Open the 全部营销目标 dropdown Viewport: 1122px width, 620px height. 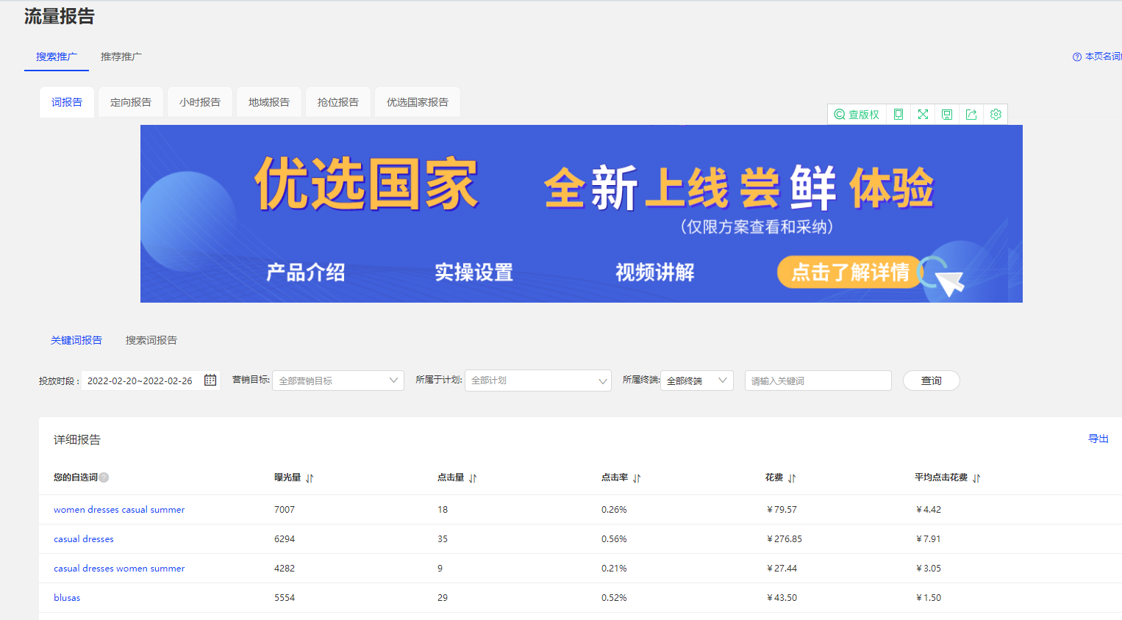[337, 380]
